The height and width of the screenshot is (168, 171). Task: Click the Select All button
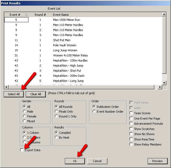[x=14, y=94]
